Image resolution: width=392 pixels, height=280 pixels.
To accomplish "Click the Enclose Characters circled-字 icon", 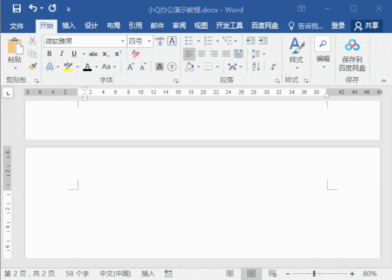I will [171, 67].
